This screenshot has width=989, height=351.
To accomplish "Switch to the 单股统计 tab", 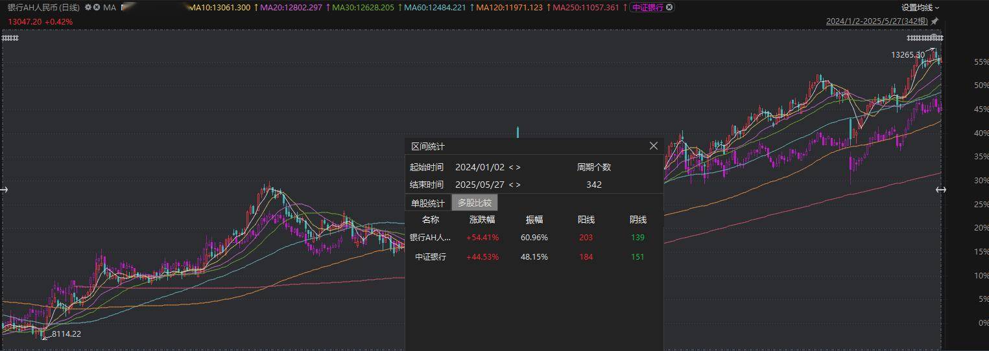I will 427,203.
